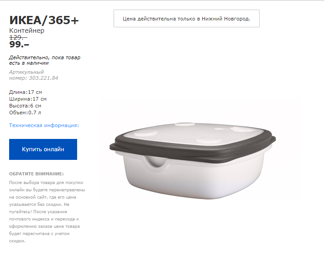Viewport: 334px width, 256px height.
Task: Click the Длина:17 см specification line
Action: [x=26, y=92]
